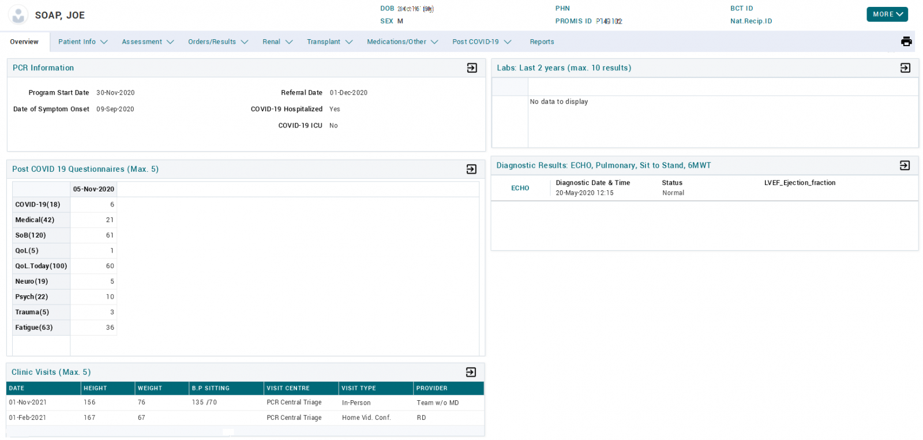Click the printer icon
Viewport: 923px width, 440px height.
click(906, 42)
